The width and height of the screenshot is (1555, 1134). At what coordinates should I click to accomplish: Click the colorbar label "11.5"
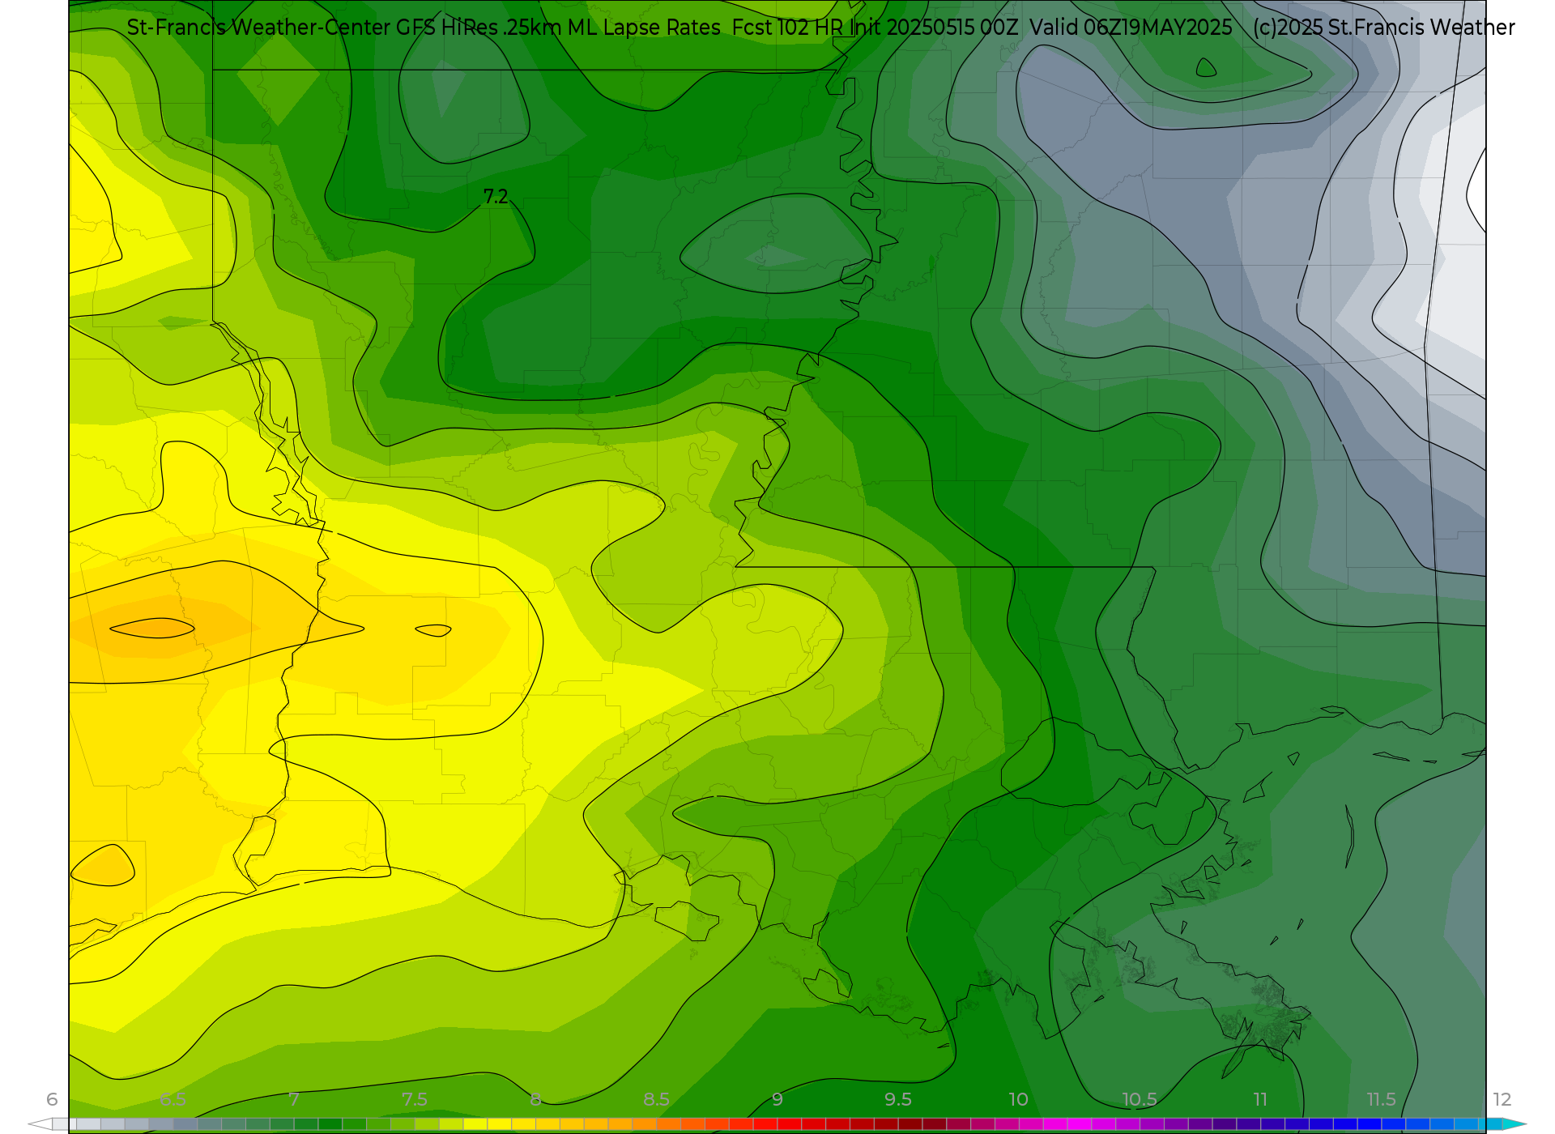tap(1382, 1099)
